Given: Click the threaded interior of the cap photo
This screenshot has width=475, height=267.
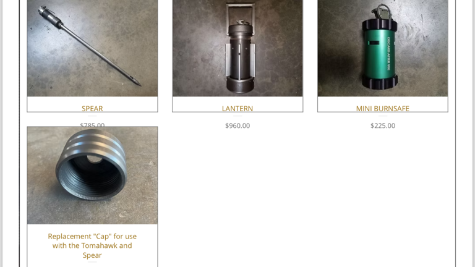Looking at the screenshot, I should 91,180.
